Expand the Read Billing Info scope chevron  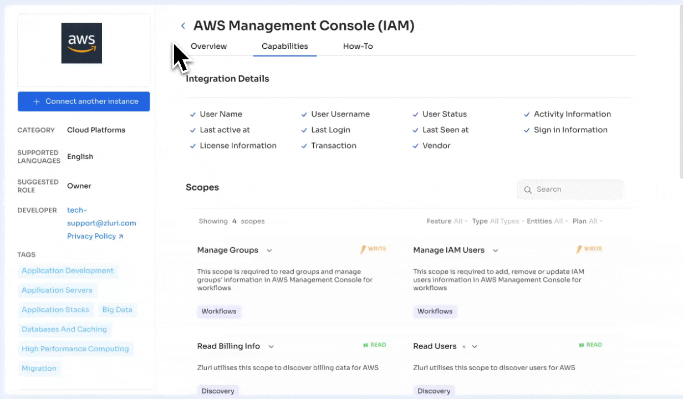271,347
